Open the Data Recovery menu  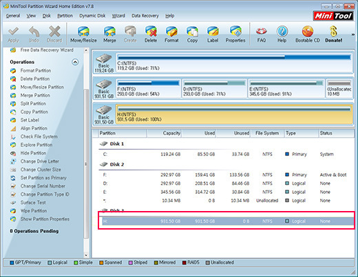[x=145, y=16]
